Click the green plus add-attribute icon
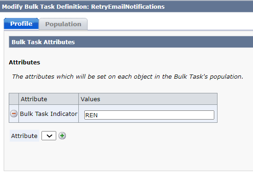The height and width of the screenshot is (172, 253). click(62, 136)
